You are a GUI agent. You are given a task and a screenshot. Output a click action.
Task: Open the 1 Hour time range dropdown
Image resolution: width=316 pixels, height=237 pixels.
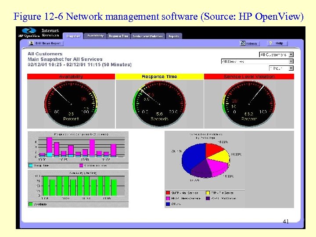281,68
